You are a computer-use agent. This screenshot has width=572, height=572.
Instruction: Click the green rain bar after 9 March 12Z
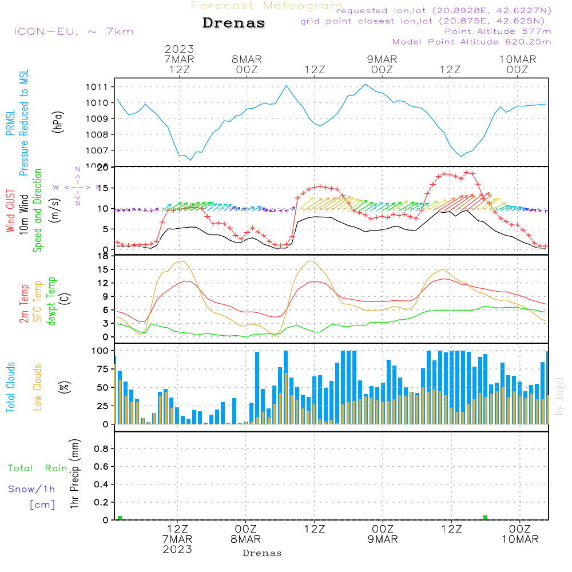(485, 517)
